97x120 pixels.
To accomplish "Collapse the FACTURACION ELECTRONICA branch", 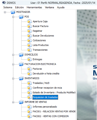I will point(13,64).
